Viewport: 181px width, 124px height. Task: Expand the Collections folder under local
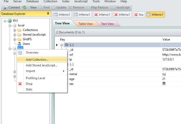point(15,30)
